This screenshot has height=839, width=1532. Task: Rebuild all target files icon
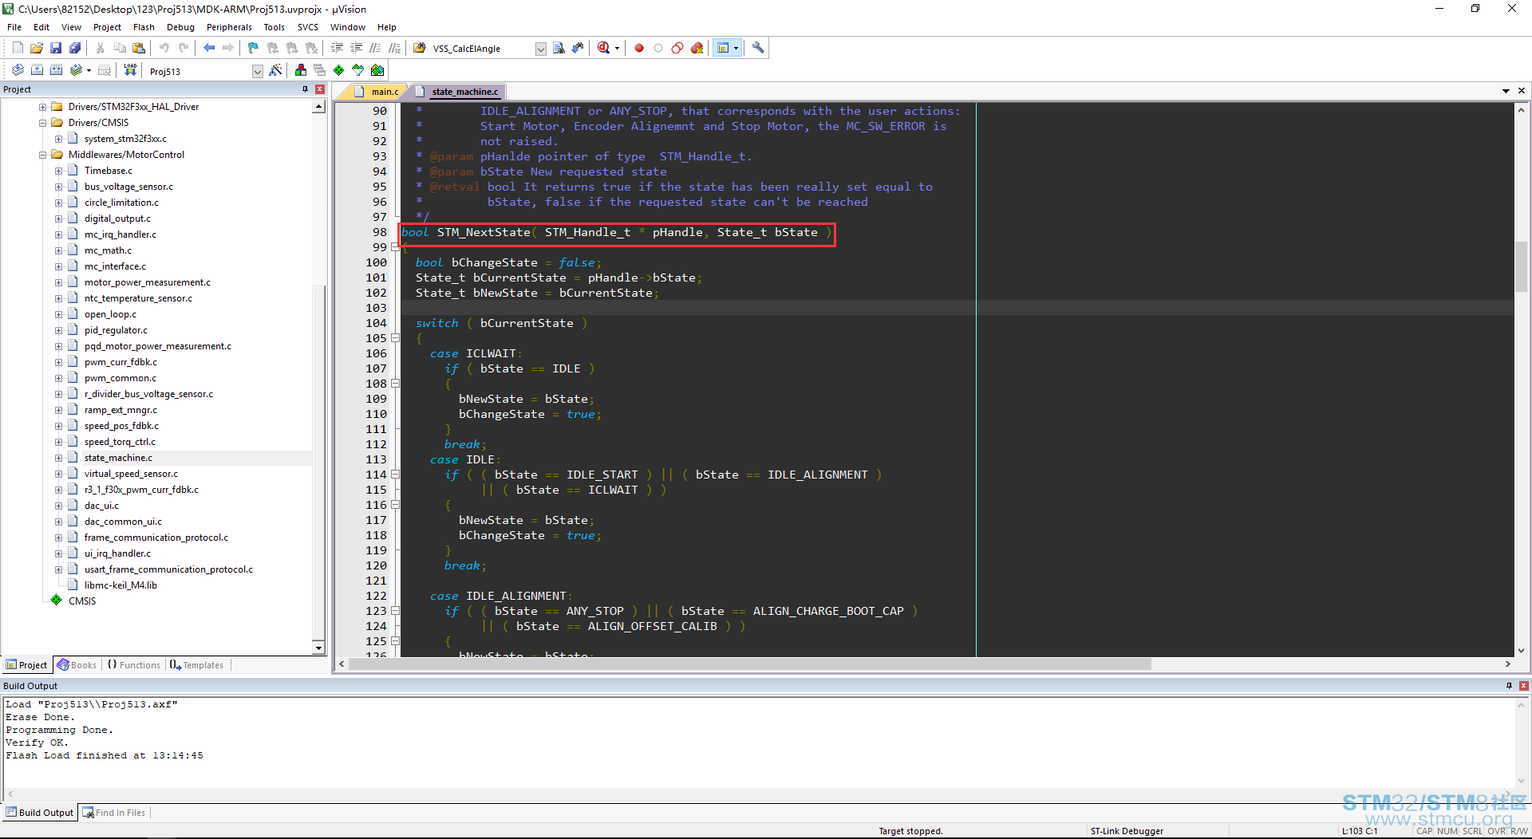click(x=56, y=70)
